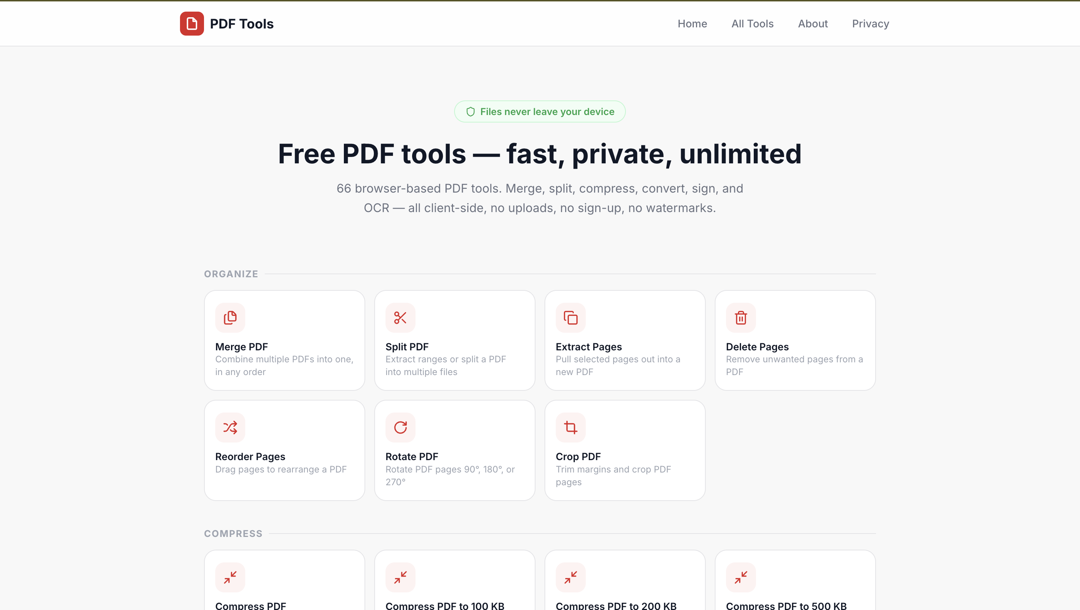
Task: Click the shield icon in the privacy badge
Action: click(470, 112)
